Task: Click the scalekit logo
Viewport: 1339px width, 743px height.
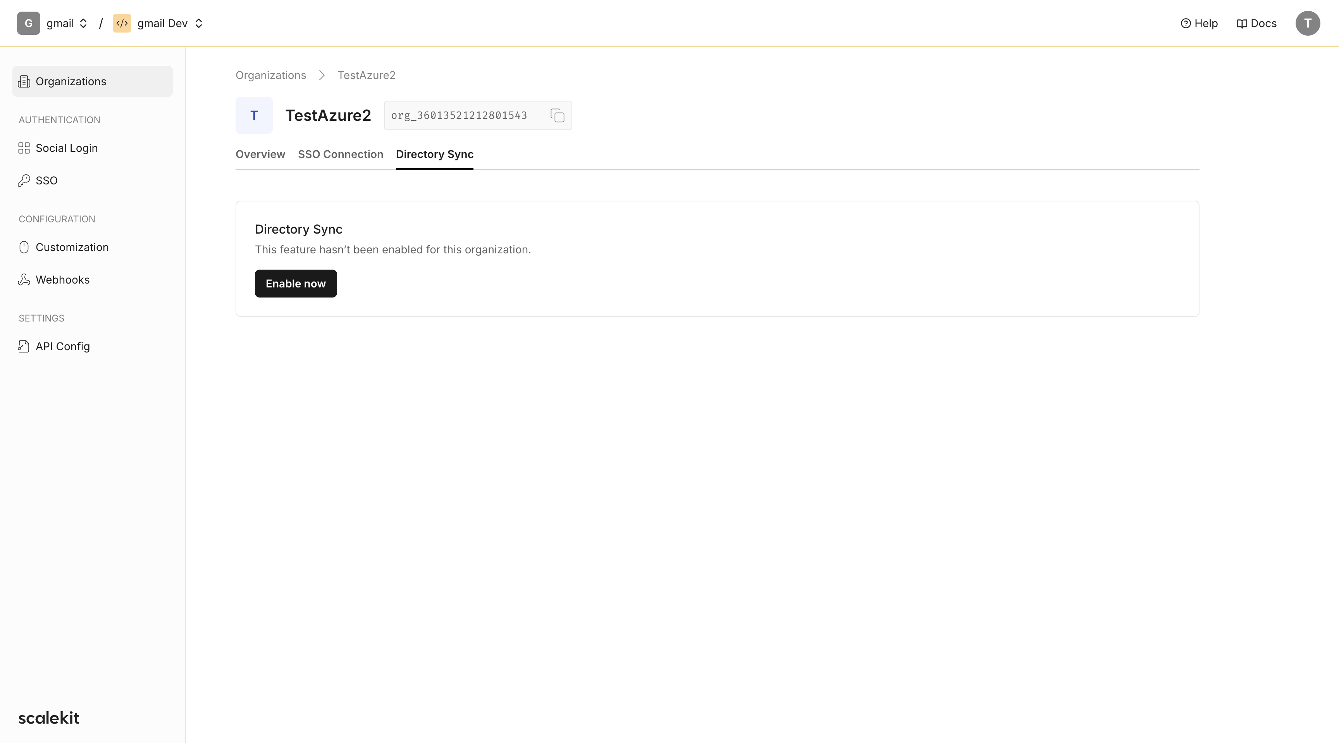Action: [49, 718]
